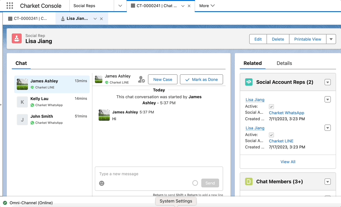Click the Social Rep record icon
The image size is (341, 207).
click(x=17, y=39)
